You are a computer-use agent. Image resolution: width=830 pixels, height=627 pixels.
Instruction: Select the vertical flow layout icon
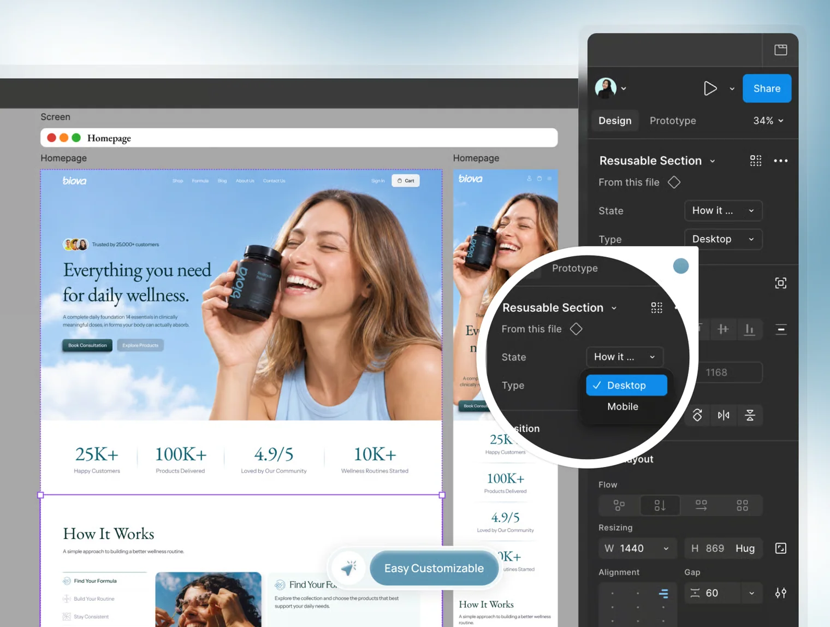click(x=660, y=505)
